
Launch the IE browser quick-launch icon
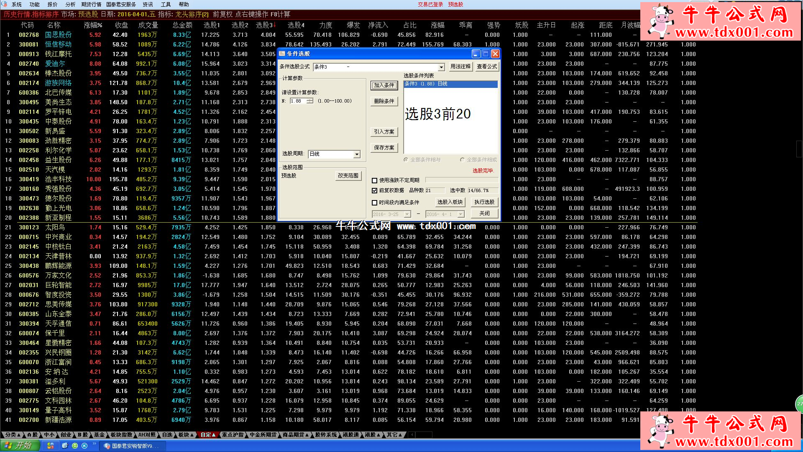coord(65,446)
